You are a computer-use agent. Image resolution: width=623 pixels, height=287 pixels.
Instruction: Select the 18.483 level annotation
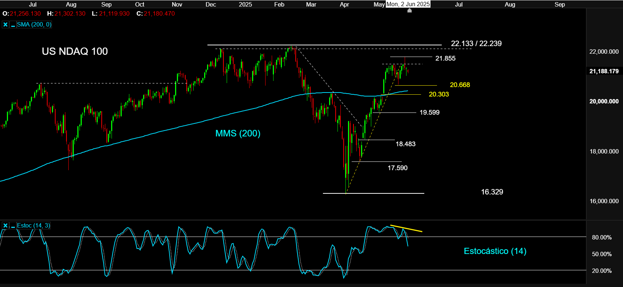405,144
